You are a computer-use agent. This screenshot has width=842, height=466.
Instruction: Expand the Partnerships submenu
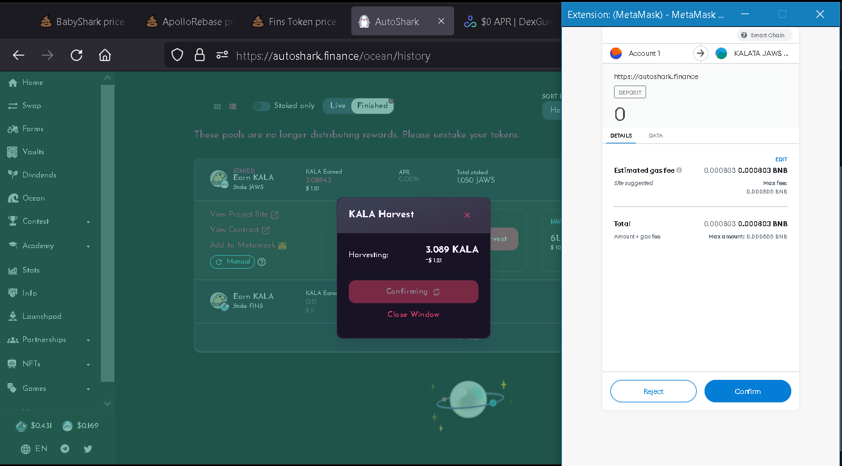point(48,339)
